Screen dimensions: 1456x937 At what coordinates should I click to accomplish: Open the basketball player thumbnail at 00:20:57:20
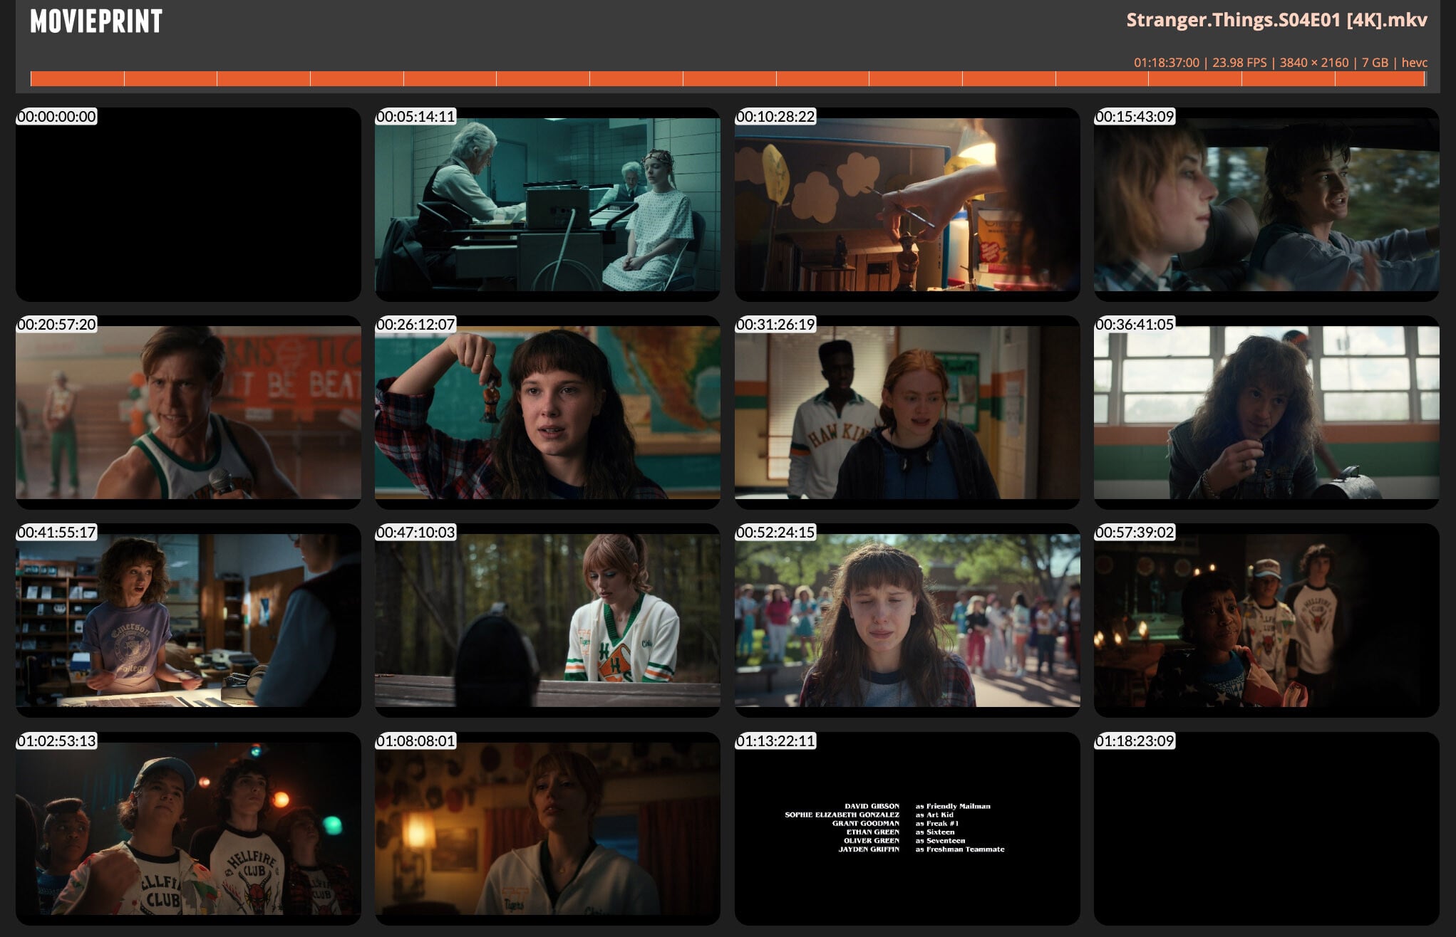(188, 413)
